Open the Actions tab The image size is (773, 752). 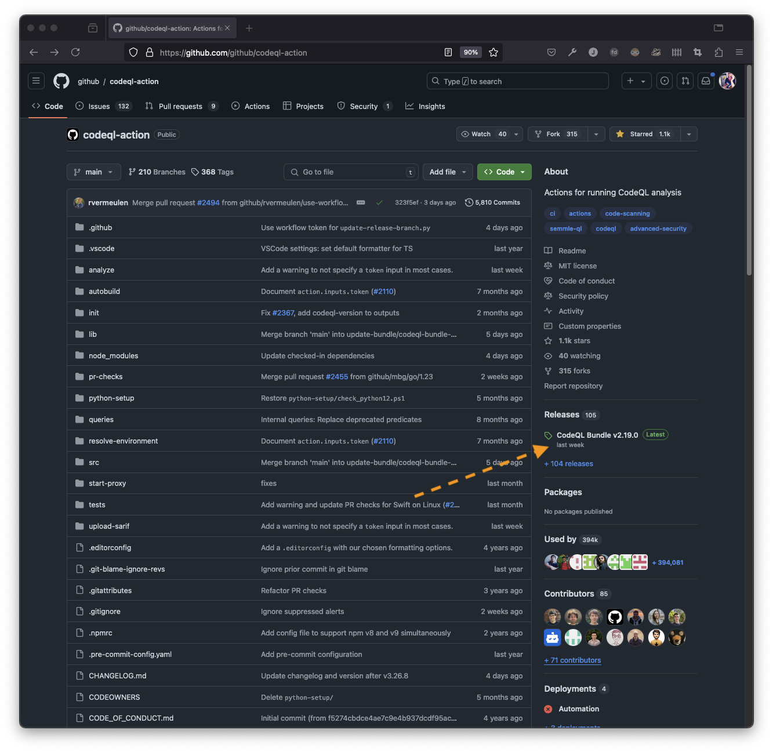pyautogui.click(x=251, y=106)
